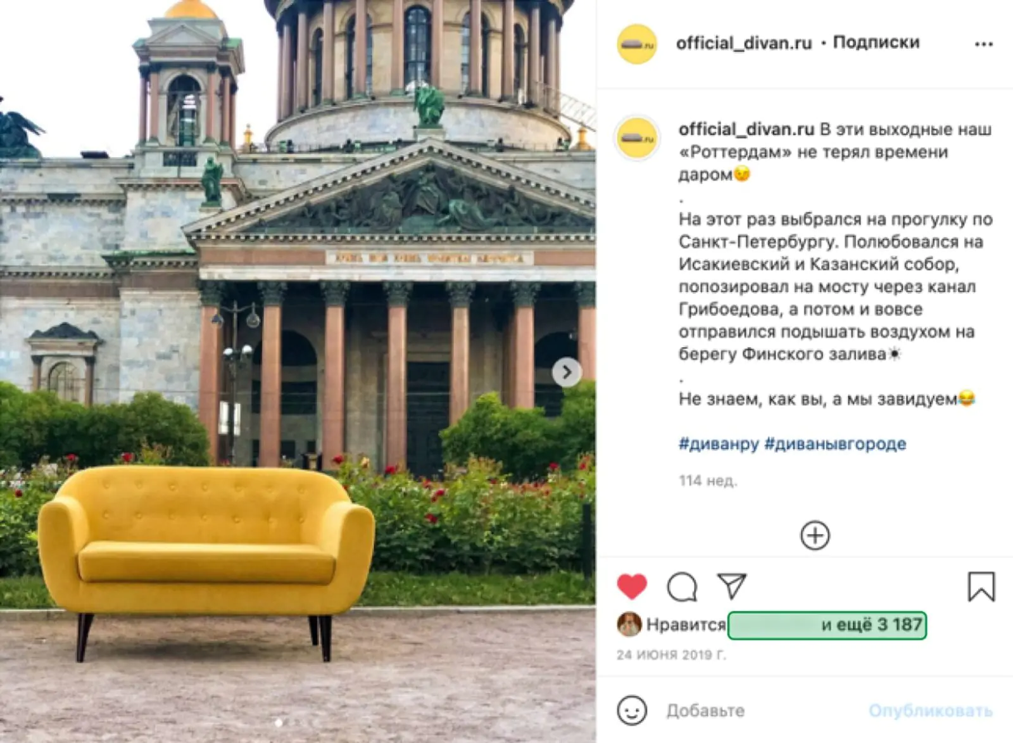Open the 24 июня 2019 post date link

[x=671, y=655]
